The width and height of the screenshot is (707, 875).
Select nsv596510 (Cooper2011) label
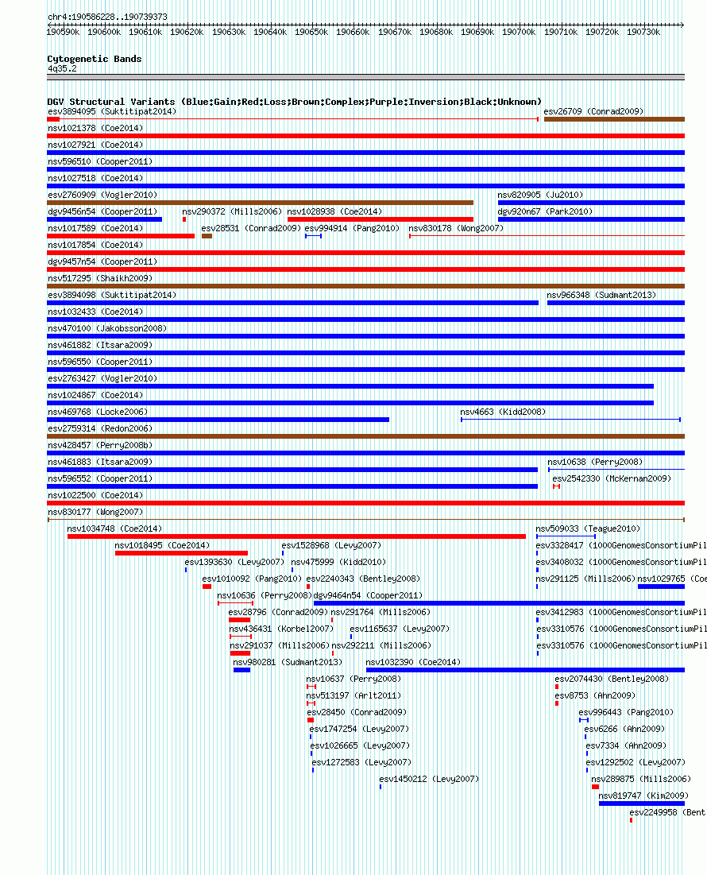coord(100,162)
